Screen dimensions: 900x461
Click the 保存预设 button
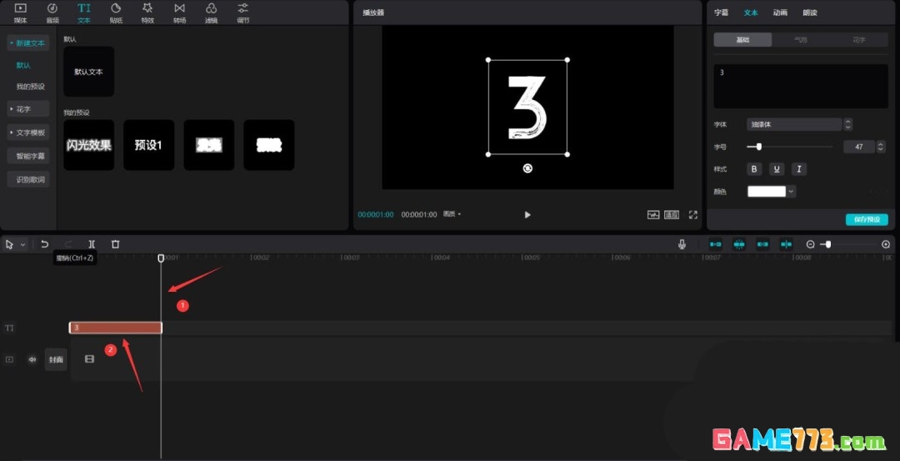(x=867, y=220)
